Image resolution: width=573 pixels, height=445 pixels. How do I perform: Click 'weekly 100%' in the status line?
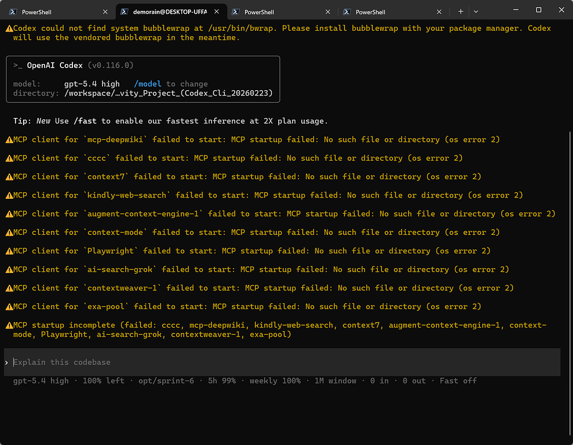pos(275,381)
